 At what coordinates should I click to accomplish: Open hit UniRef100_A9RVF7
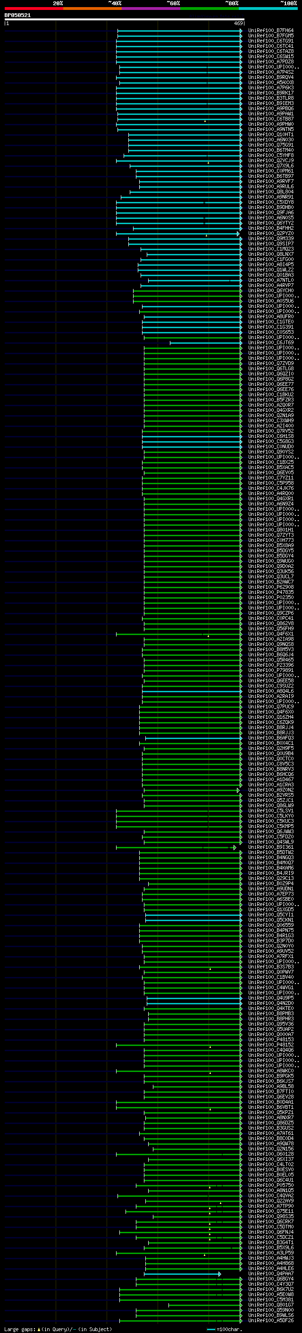click(x=270, y=181)
